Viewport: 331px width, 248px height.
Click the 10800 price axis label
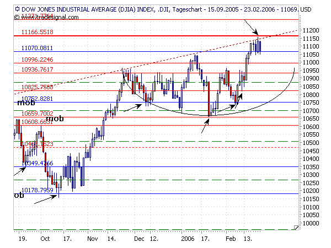pyautogui.click(x=311, y=95)
